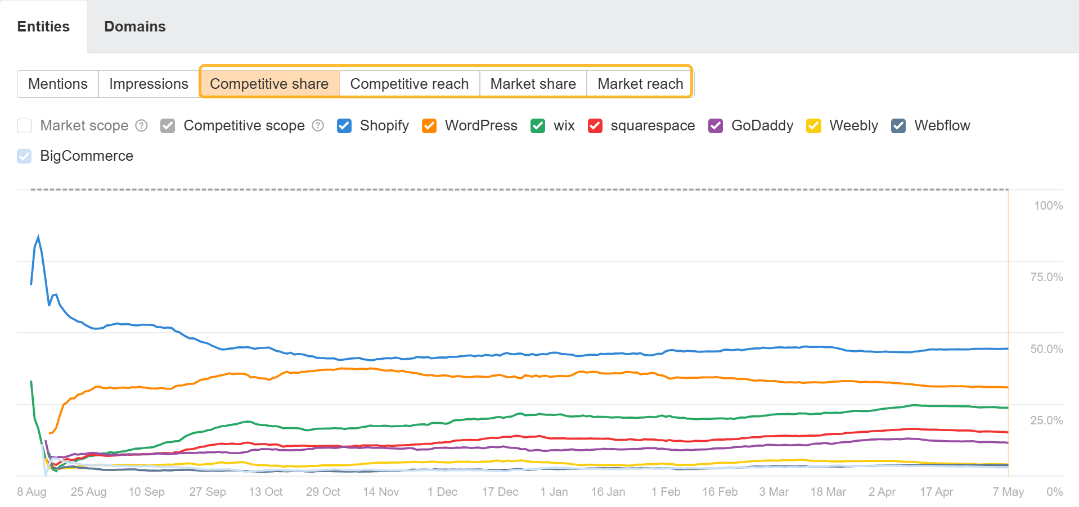1079x507 pixels.
Task: Switch to the Domains tab
Action: [135, 26]
